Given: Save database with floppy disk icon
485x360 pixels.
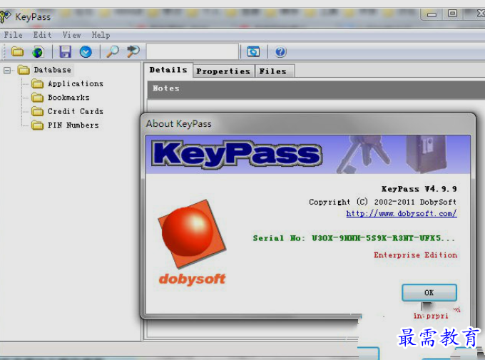Looking at the screenshot, I should tap(66, 51).
